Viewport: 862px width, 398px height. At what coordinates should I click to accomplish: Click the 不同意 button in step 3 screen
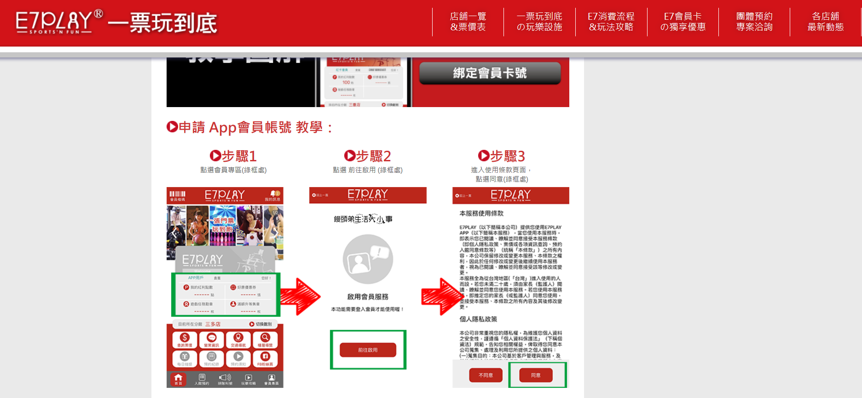click(x=486, y=375)
